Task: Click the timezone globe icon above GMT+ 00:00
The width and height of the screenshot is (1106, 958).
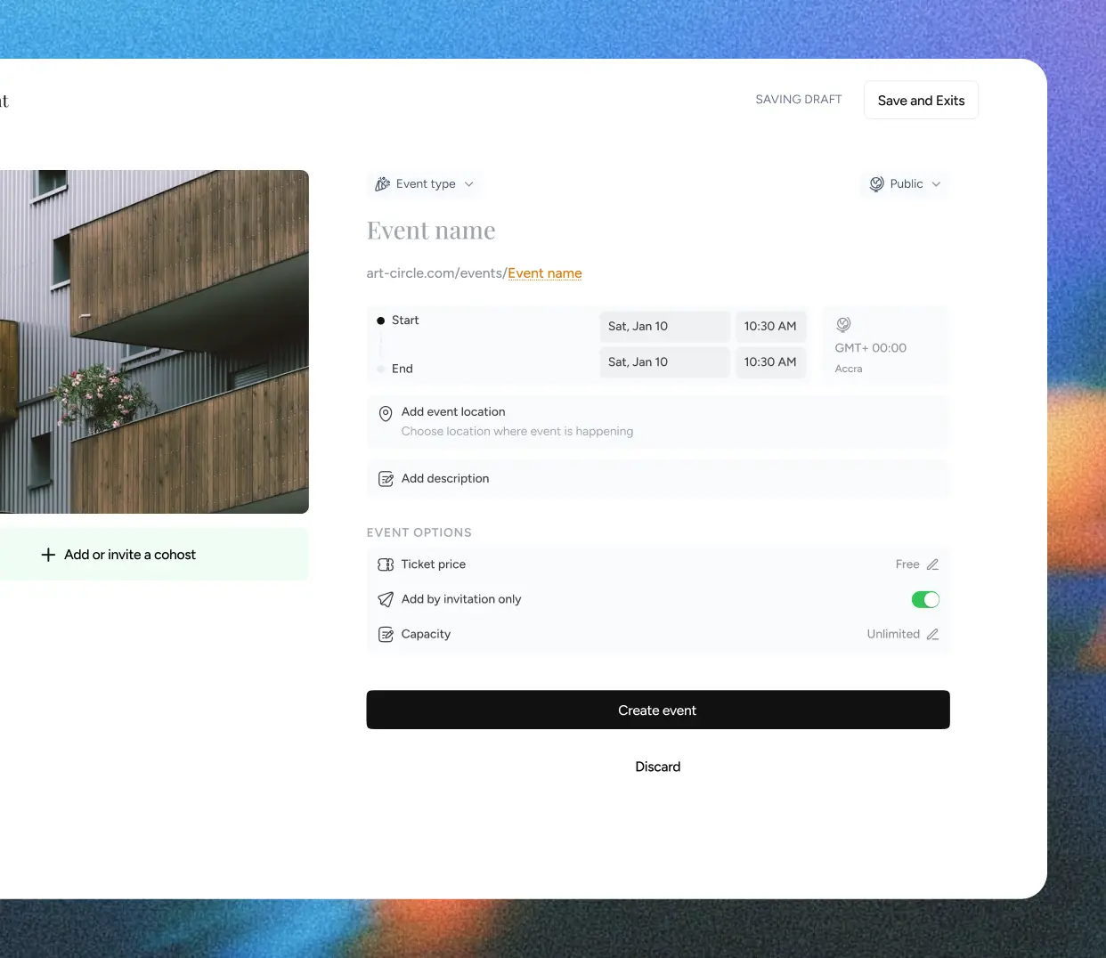Action: 843,325
